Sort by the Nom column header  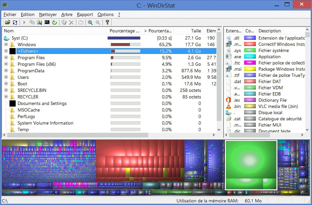pos(54,31)
